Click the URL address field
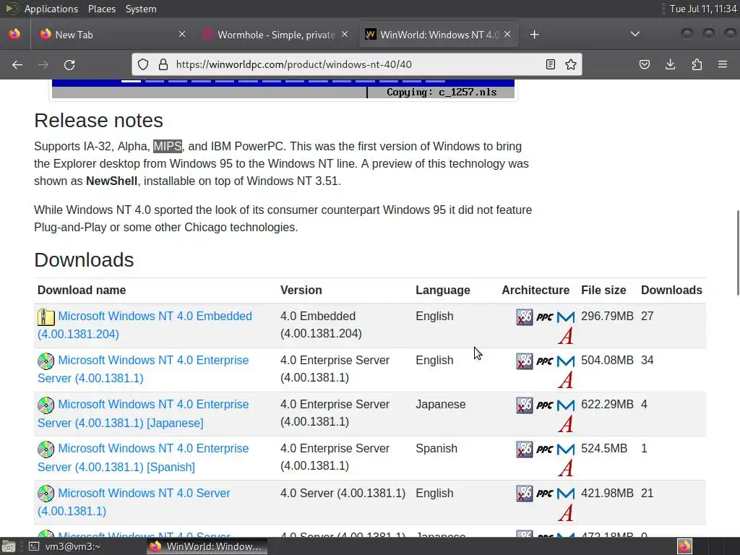This screenshot has height=555, width=740. 356,64
